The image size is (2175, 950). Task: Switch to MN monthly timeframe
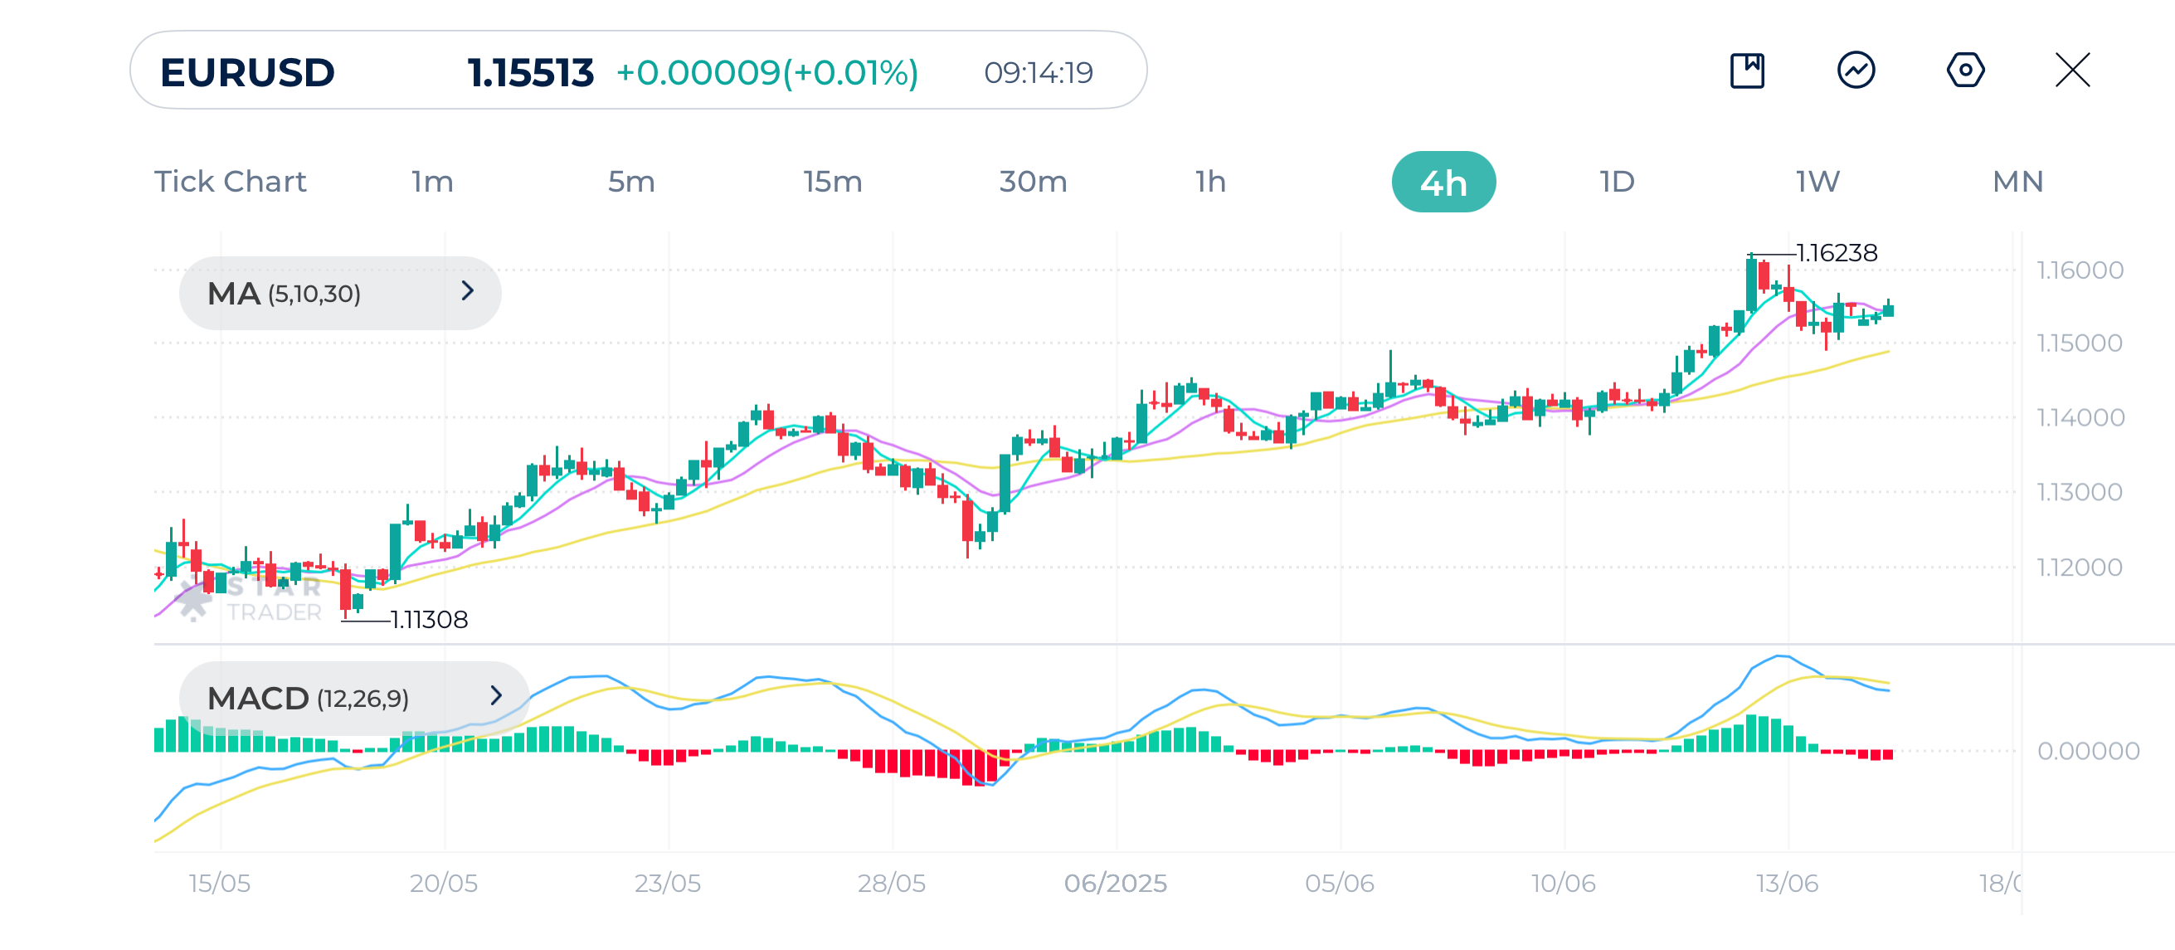coord(2017,182)
